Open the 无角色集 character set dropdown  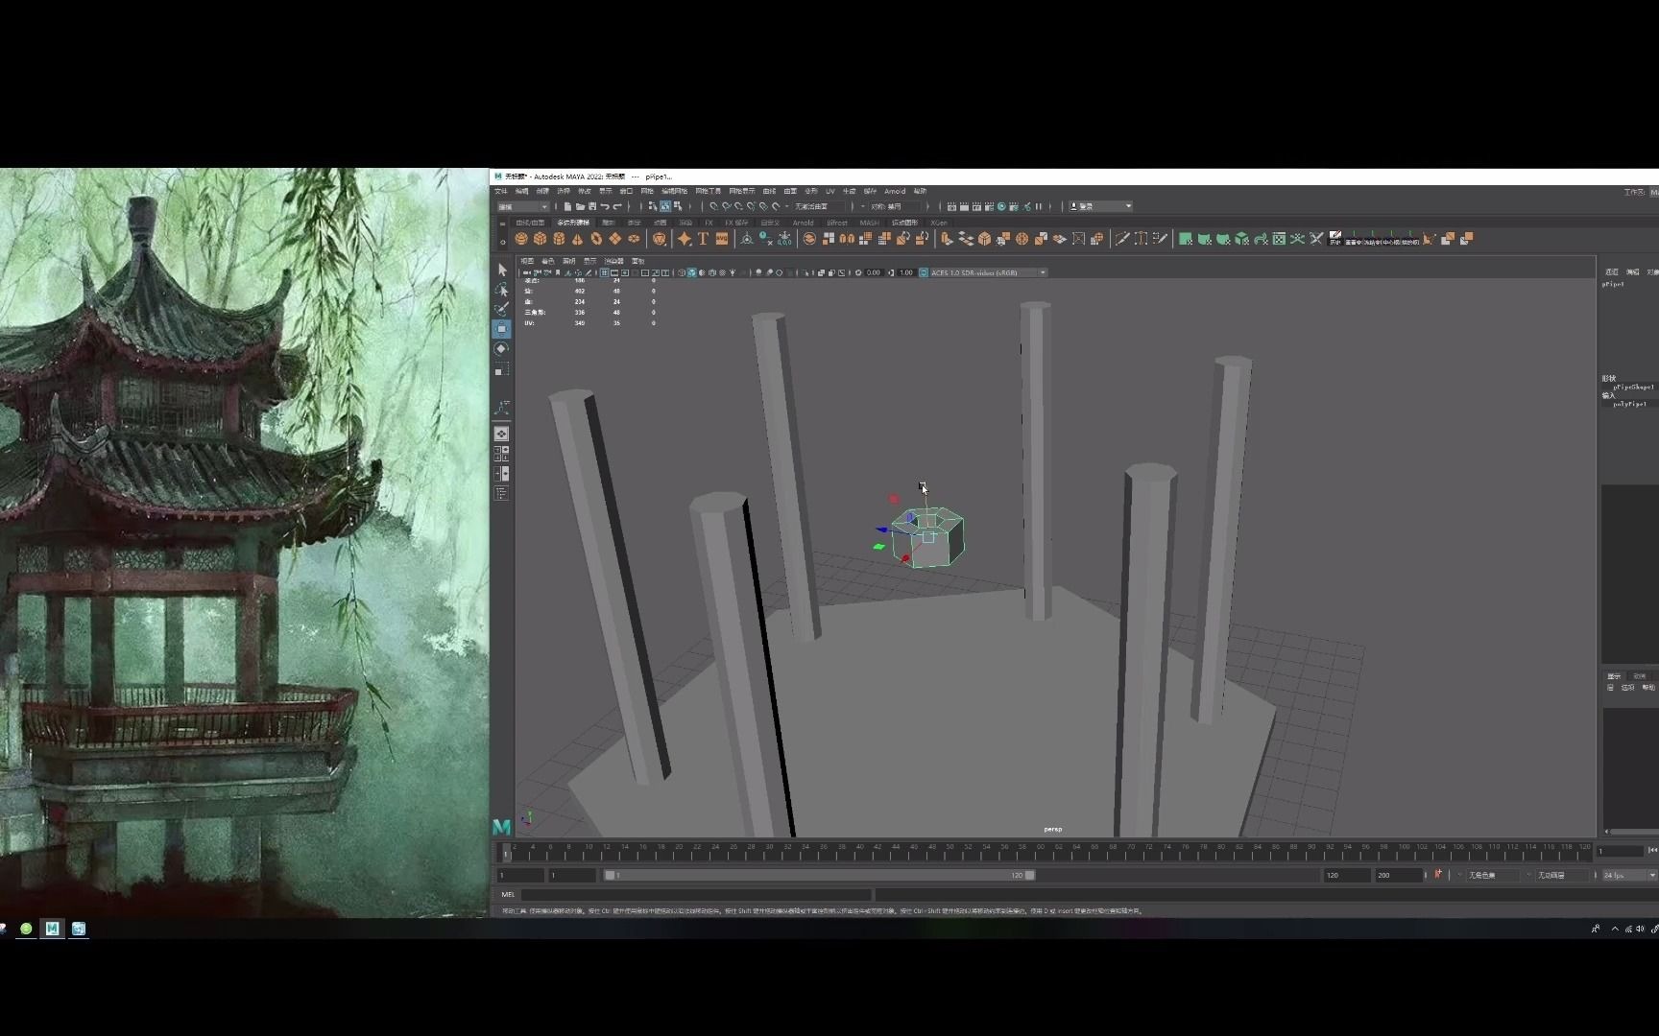[x=1491, y=875]
